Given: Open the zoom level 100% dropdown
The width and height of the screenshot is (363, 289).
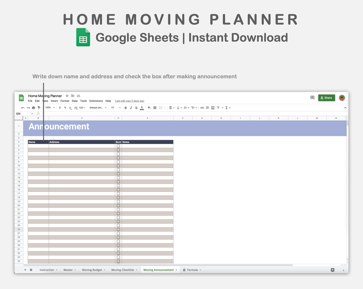Looking at the screenshot, I should (49, 108).
